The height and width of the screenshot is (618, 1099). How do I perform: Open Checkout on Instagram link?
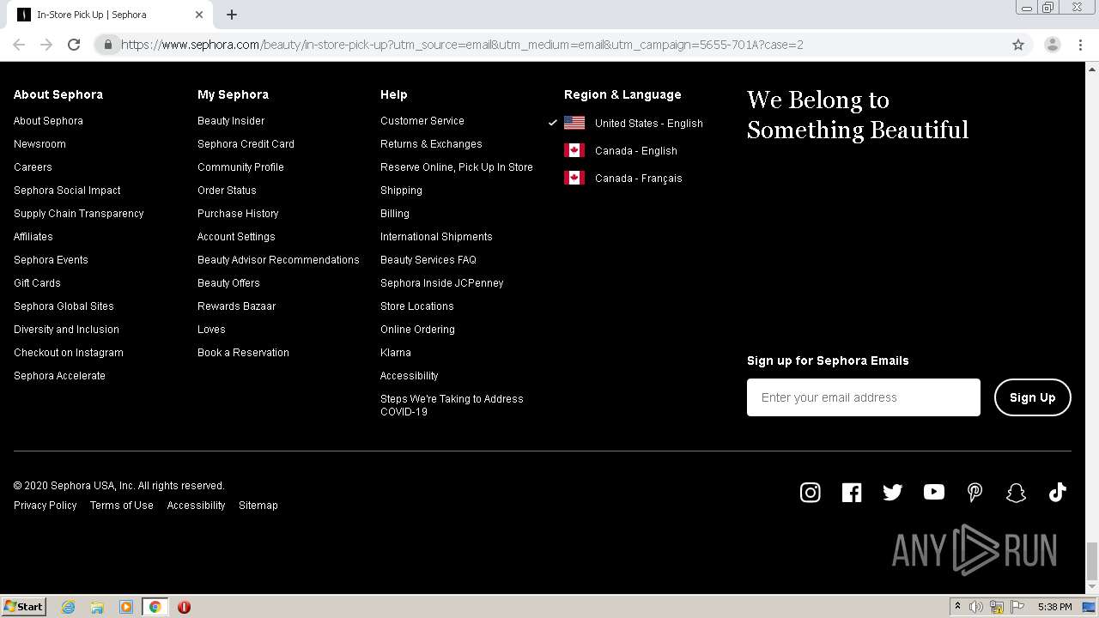tap(69, 353)
